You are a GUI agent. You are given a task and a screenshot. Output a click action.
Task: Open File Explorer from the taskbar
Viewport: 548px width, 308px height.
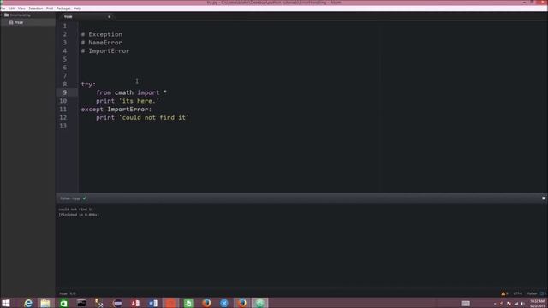45,303
